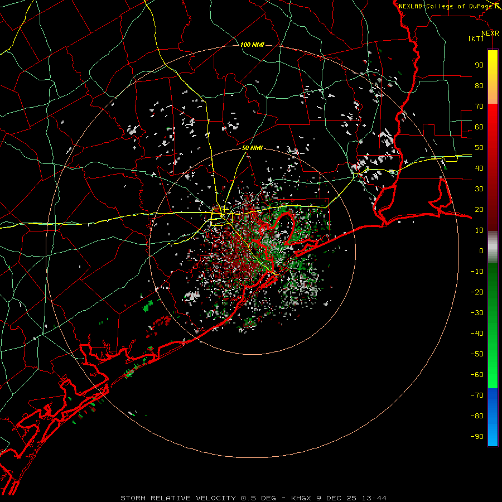Click the "50 NMI" range ring label
Screen dimensions: 502x502
[252, 148]
